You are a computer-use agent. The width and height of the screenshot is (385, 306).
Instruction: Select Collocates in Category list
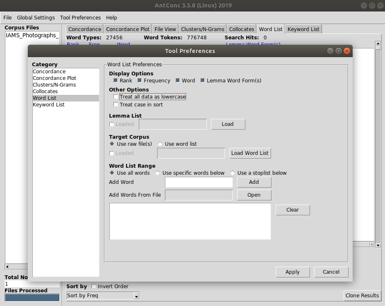(66, 91)
